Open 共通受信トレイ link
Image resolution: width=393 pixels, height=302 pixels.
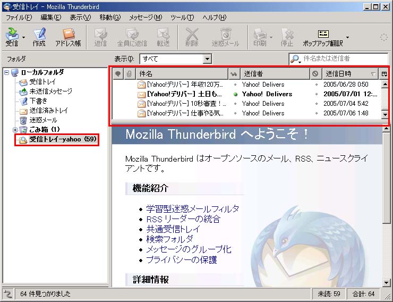coord(173,229)
